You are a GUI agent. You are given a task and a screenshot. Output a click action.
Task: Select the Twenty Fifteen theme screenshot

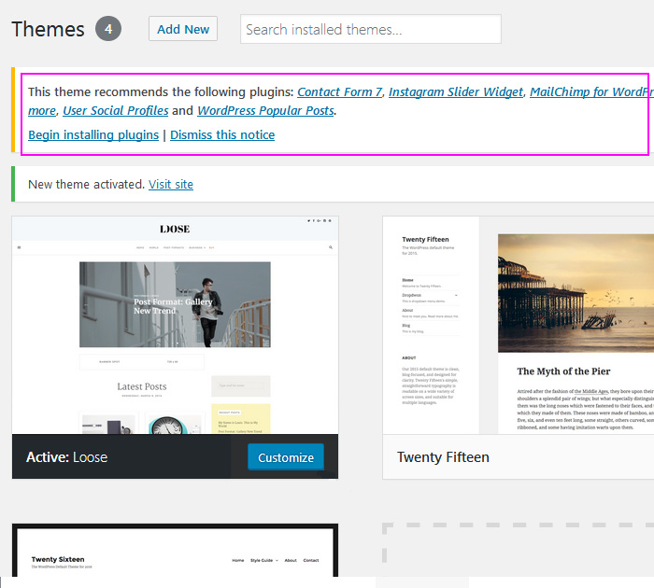[x=518, y=325]
